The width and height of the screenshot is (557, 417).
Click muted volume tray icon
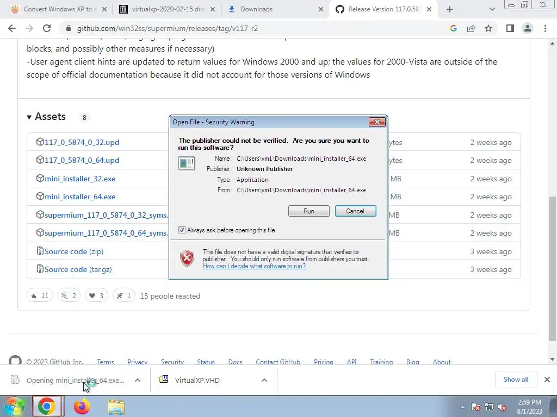pos(502,407)
